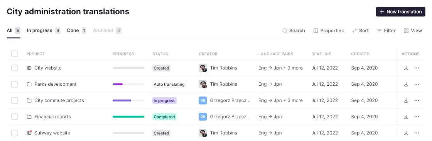Switch to the In progress tab

pyautogui.click(x=44, y=31)
